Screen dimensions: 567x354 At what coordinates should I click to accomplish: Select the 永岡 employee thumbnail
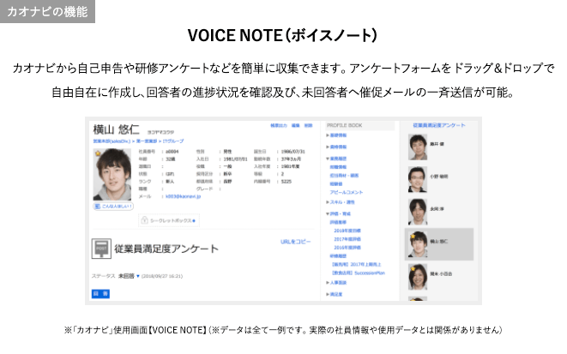(418, 212)
